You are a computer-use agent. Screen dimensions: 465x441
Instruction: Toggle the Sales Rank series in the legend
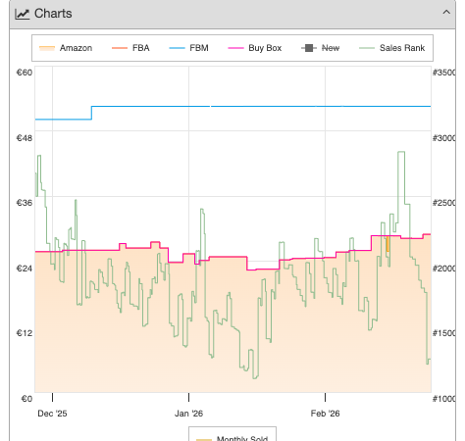click(x=391, y=48)
